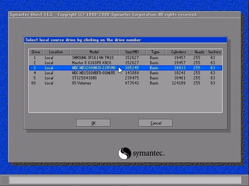Viewport: 249px width, 186px height.
Task: Select drive 1 SAMSUNG SP1614N TM10
Action: 125,58
